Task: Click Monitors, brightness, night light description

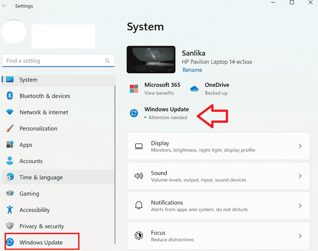Action: tap(203, 150)
